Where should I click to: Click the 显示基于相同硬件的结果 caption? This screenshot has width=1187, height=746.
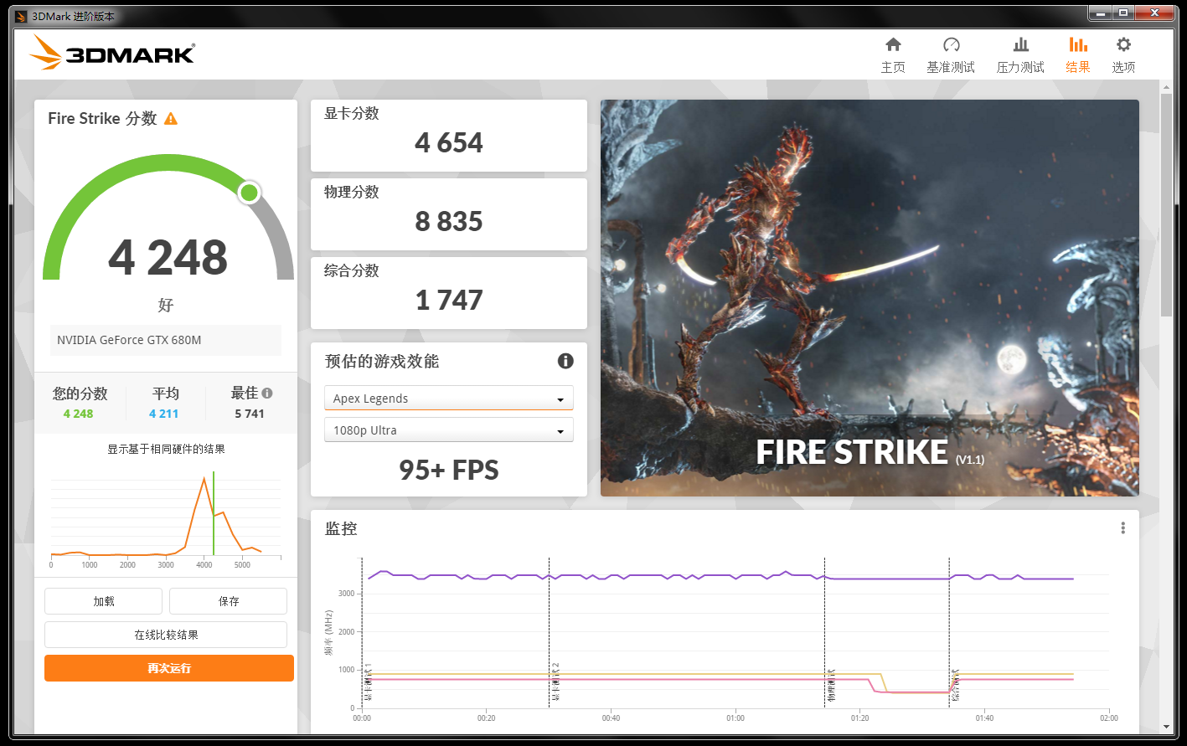(166, 449)
